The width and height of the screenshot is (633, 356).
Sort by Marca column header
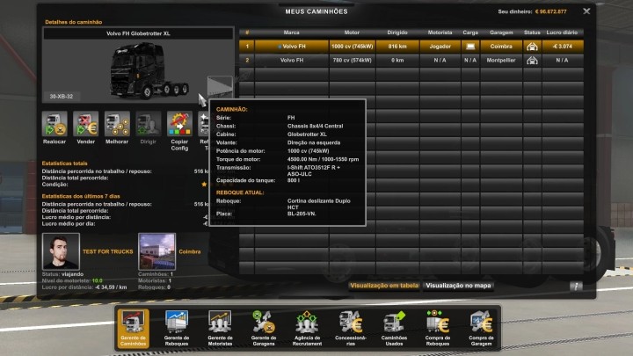click(x=292, y=33)
